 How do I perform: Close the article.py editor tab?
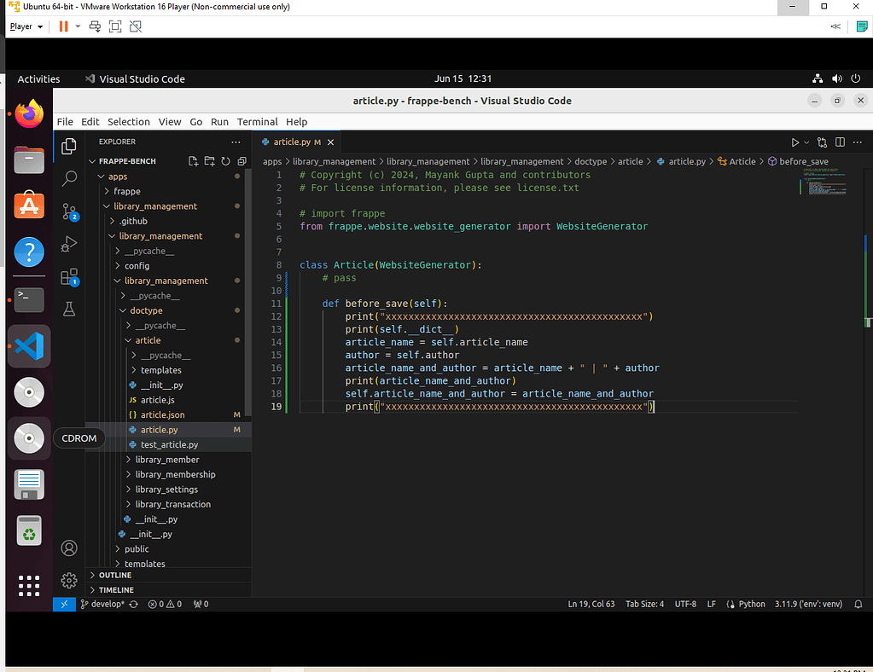(x=331, y=142)
